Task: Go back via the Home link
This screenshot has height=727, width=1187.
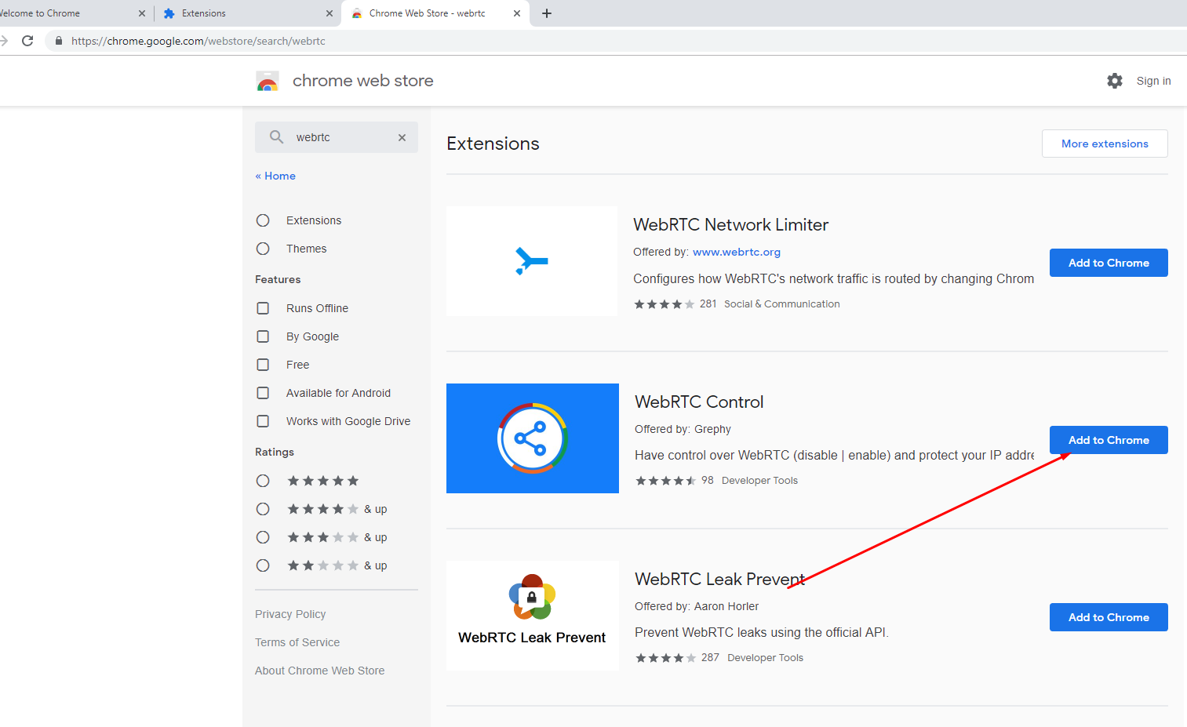Action: 275,176
